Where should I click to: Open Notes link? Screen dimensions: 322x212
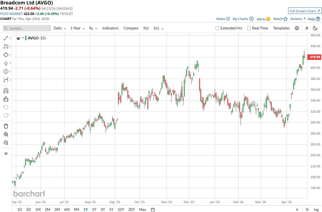click(223, 19)
